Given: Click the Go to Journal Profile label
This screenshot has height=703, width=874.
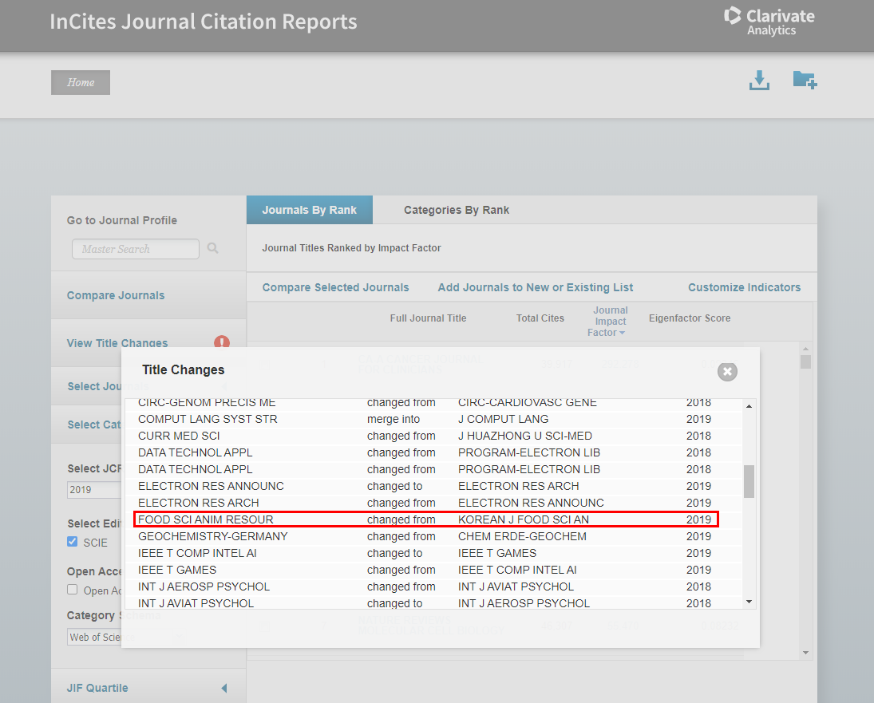Looking at the screenshot, I should 122,220.
